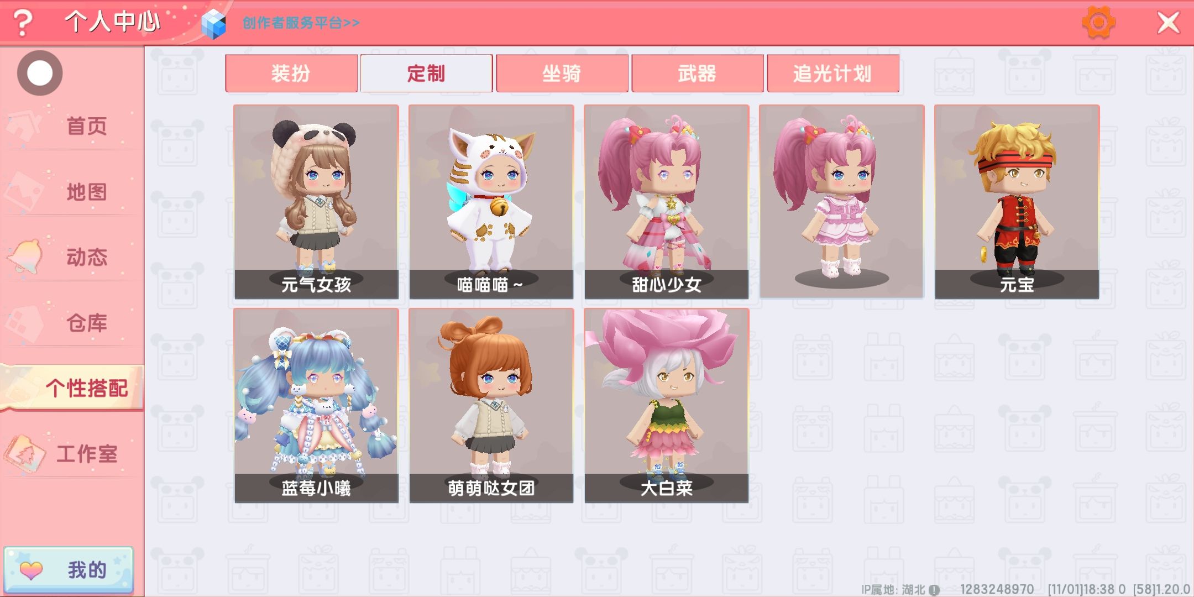Click the info icon beside IP属地 湖北
This screenshot has height=597, width=1194.
point(934,590)
